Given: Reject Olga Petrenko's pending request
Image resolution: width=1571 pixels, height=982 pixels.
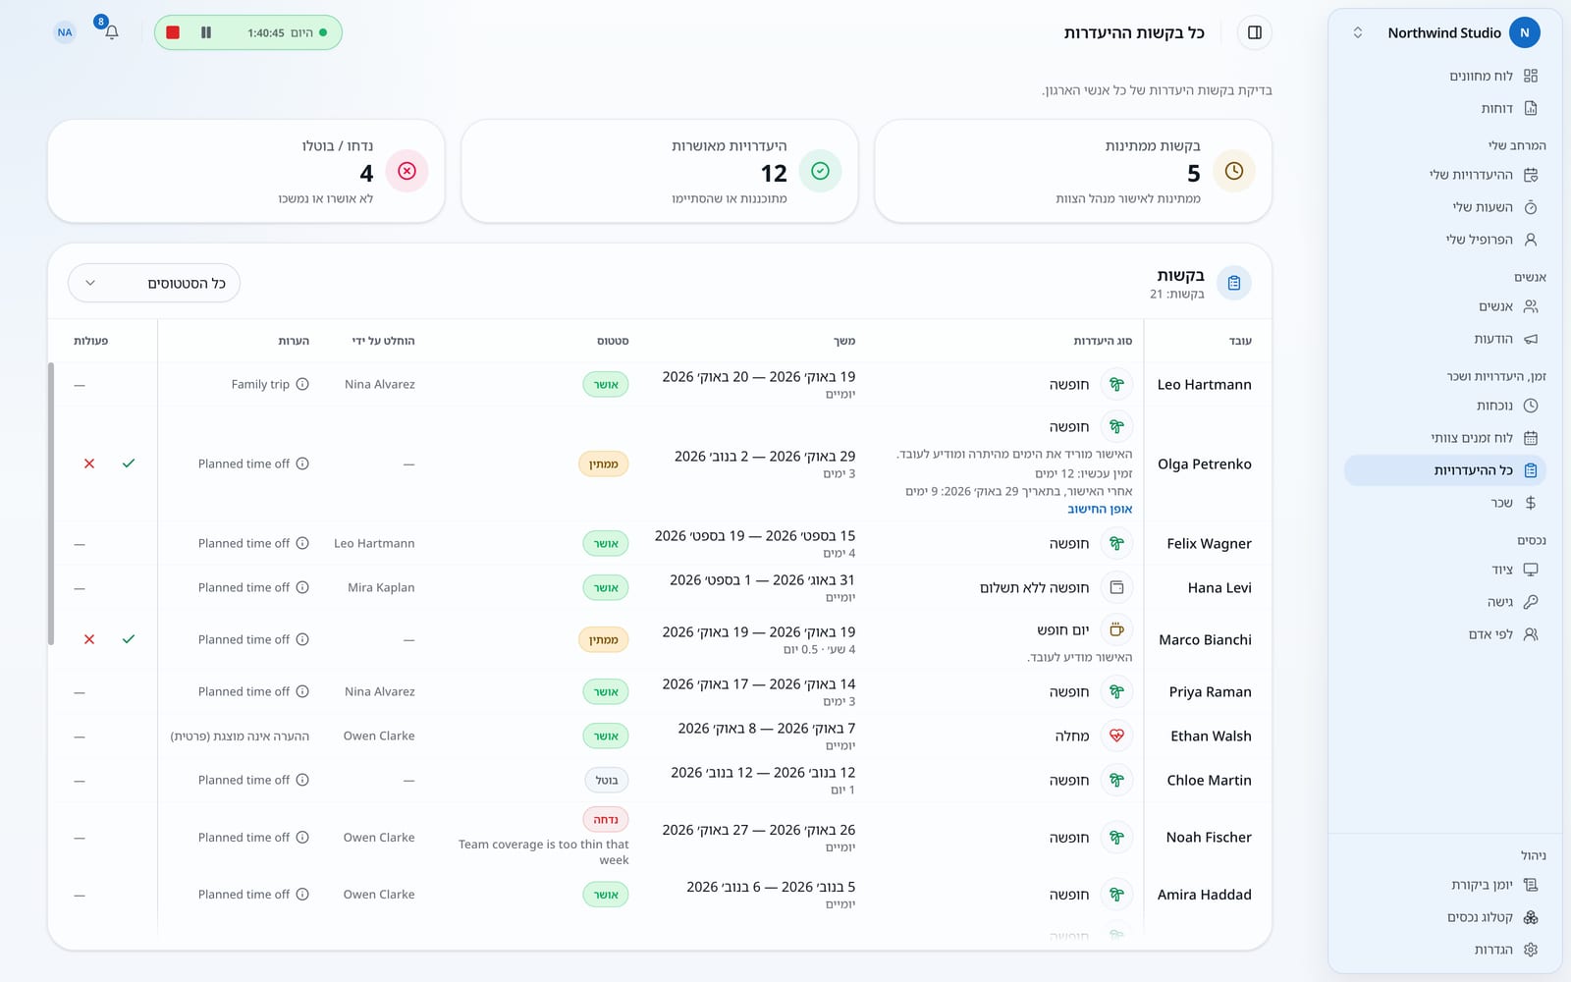Looking at the screenshot, I should (89, 464).
